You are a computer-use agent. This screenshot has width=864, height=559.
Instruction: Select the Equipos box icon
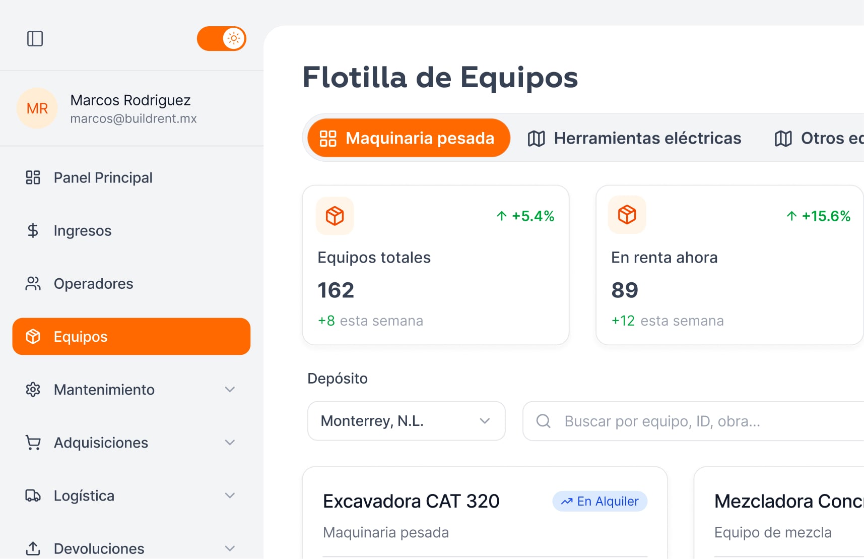point(33,337)
